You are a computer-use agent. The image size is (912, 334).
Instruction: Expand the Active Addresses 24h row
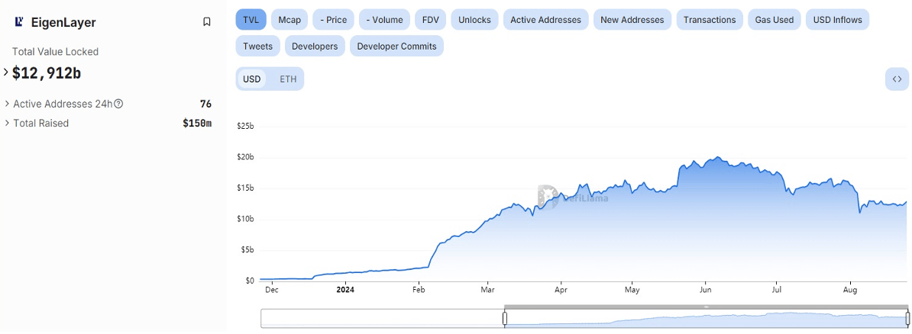pos(7,104)
